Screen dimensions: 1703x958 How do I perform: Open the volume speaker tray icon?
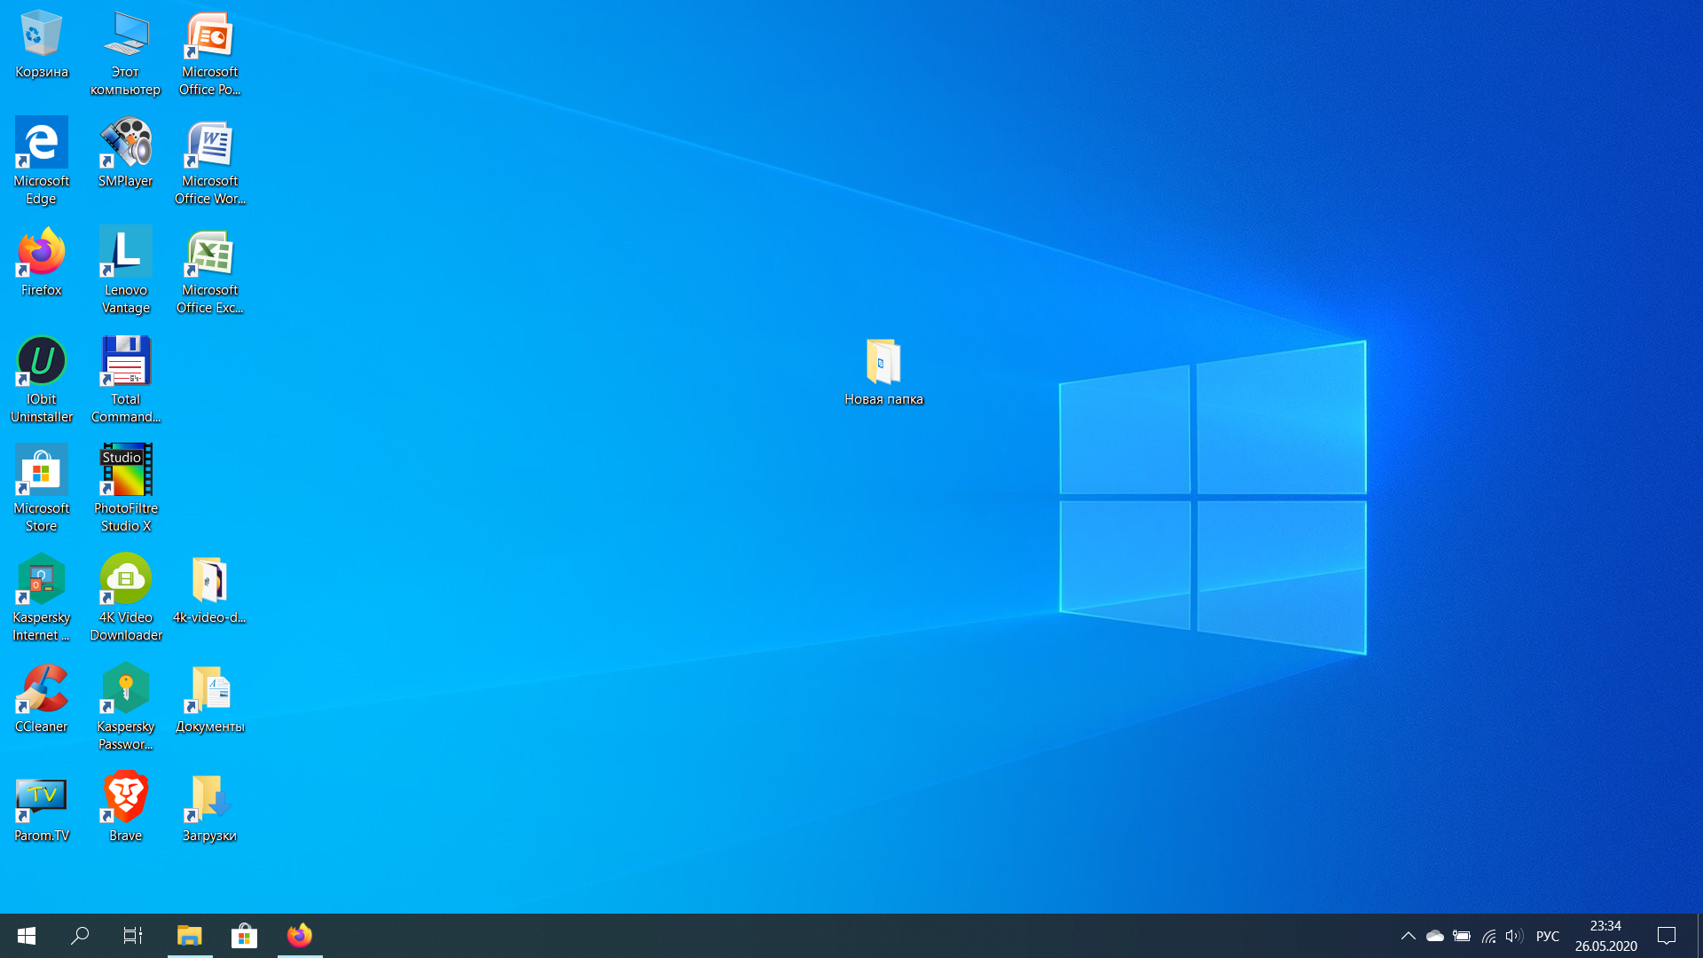click(1514, 936)
